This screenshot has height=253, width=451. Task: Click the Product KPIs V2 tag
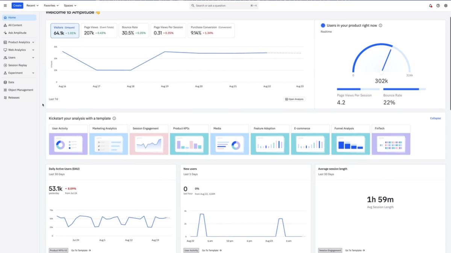59,250
